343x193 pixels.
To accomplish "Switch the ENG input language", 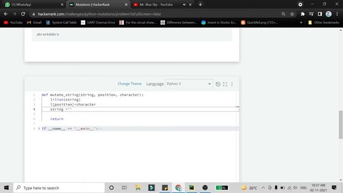I will (x=303, y=188).
